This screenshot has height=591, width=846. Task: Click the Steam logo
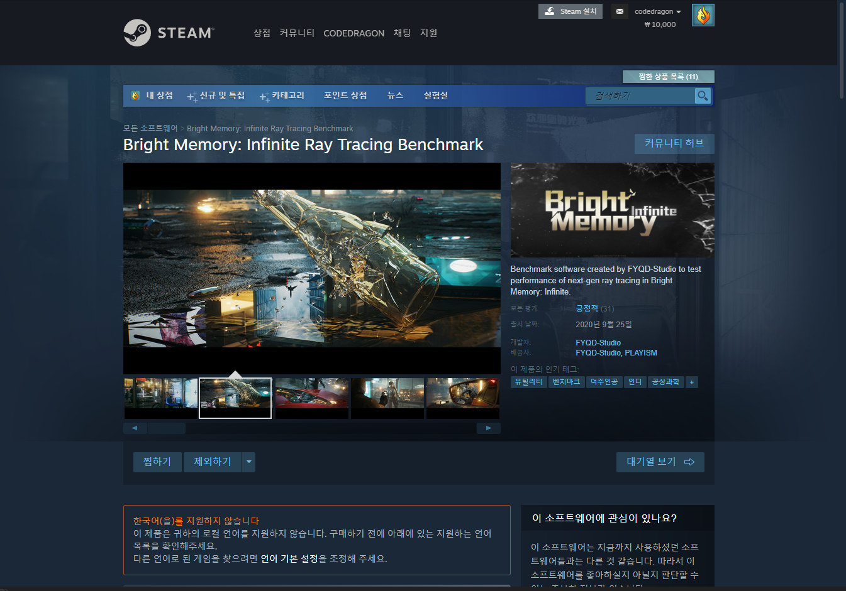pyautogui.click(x=169, y=33)
